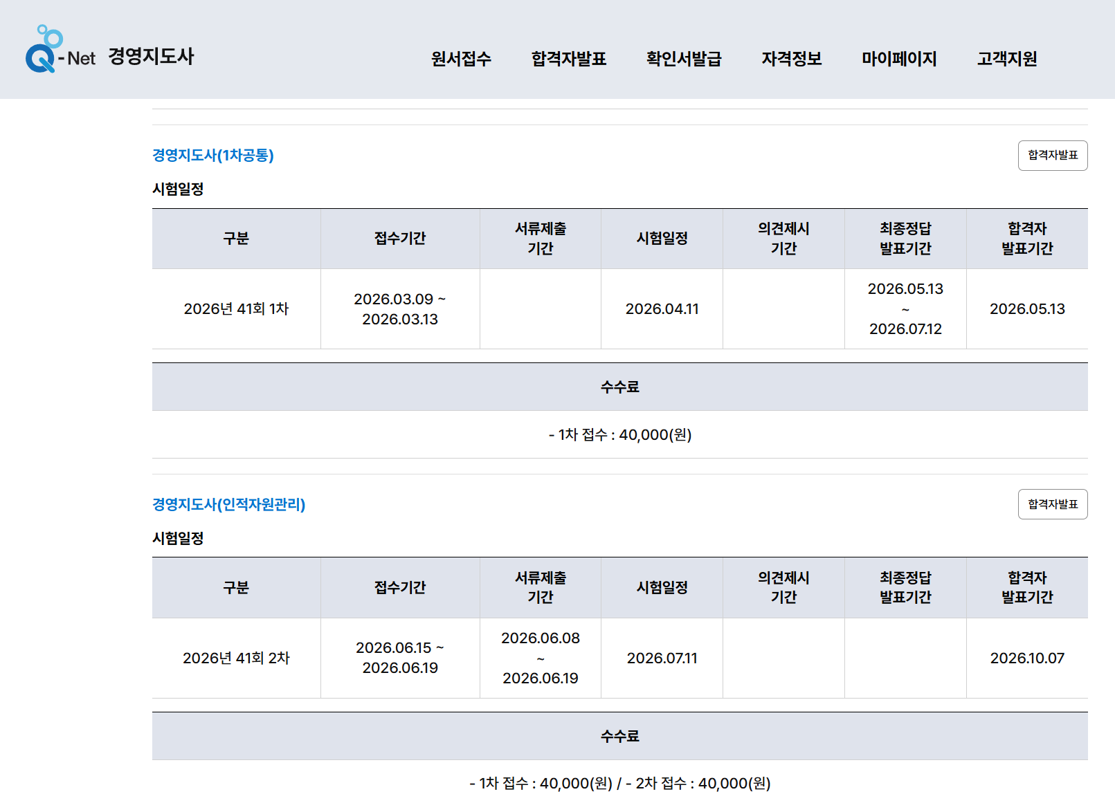The image size is (1115, 803).
Task: Open the 자격정보 menu
Action: [x=791, y=59]
